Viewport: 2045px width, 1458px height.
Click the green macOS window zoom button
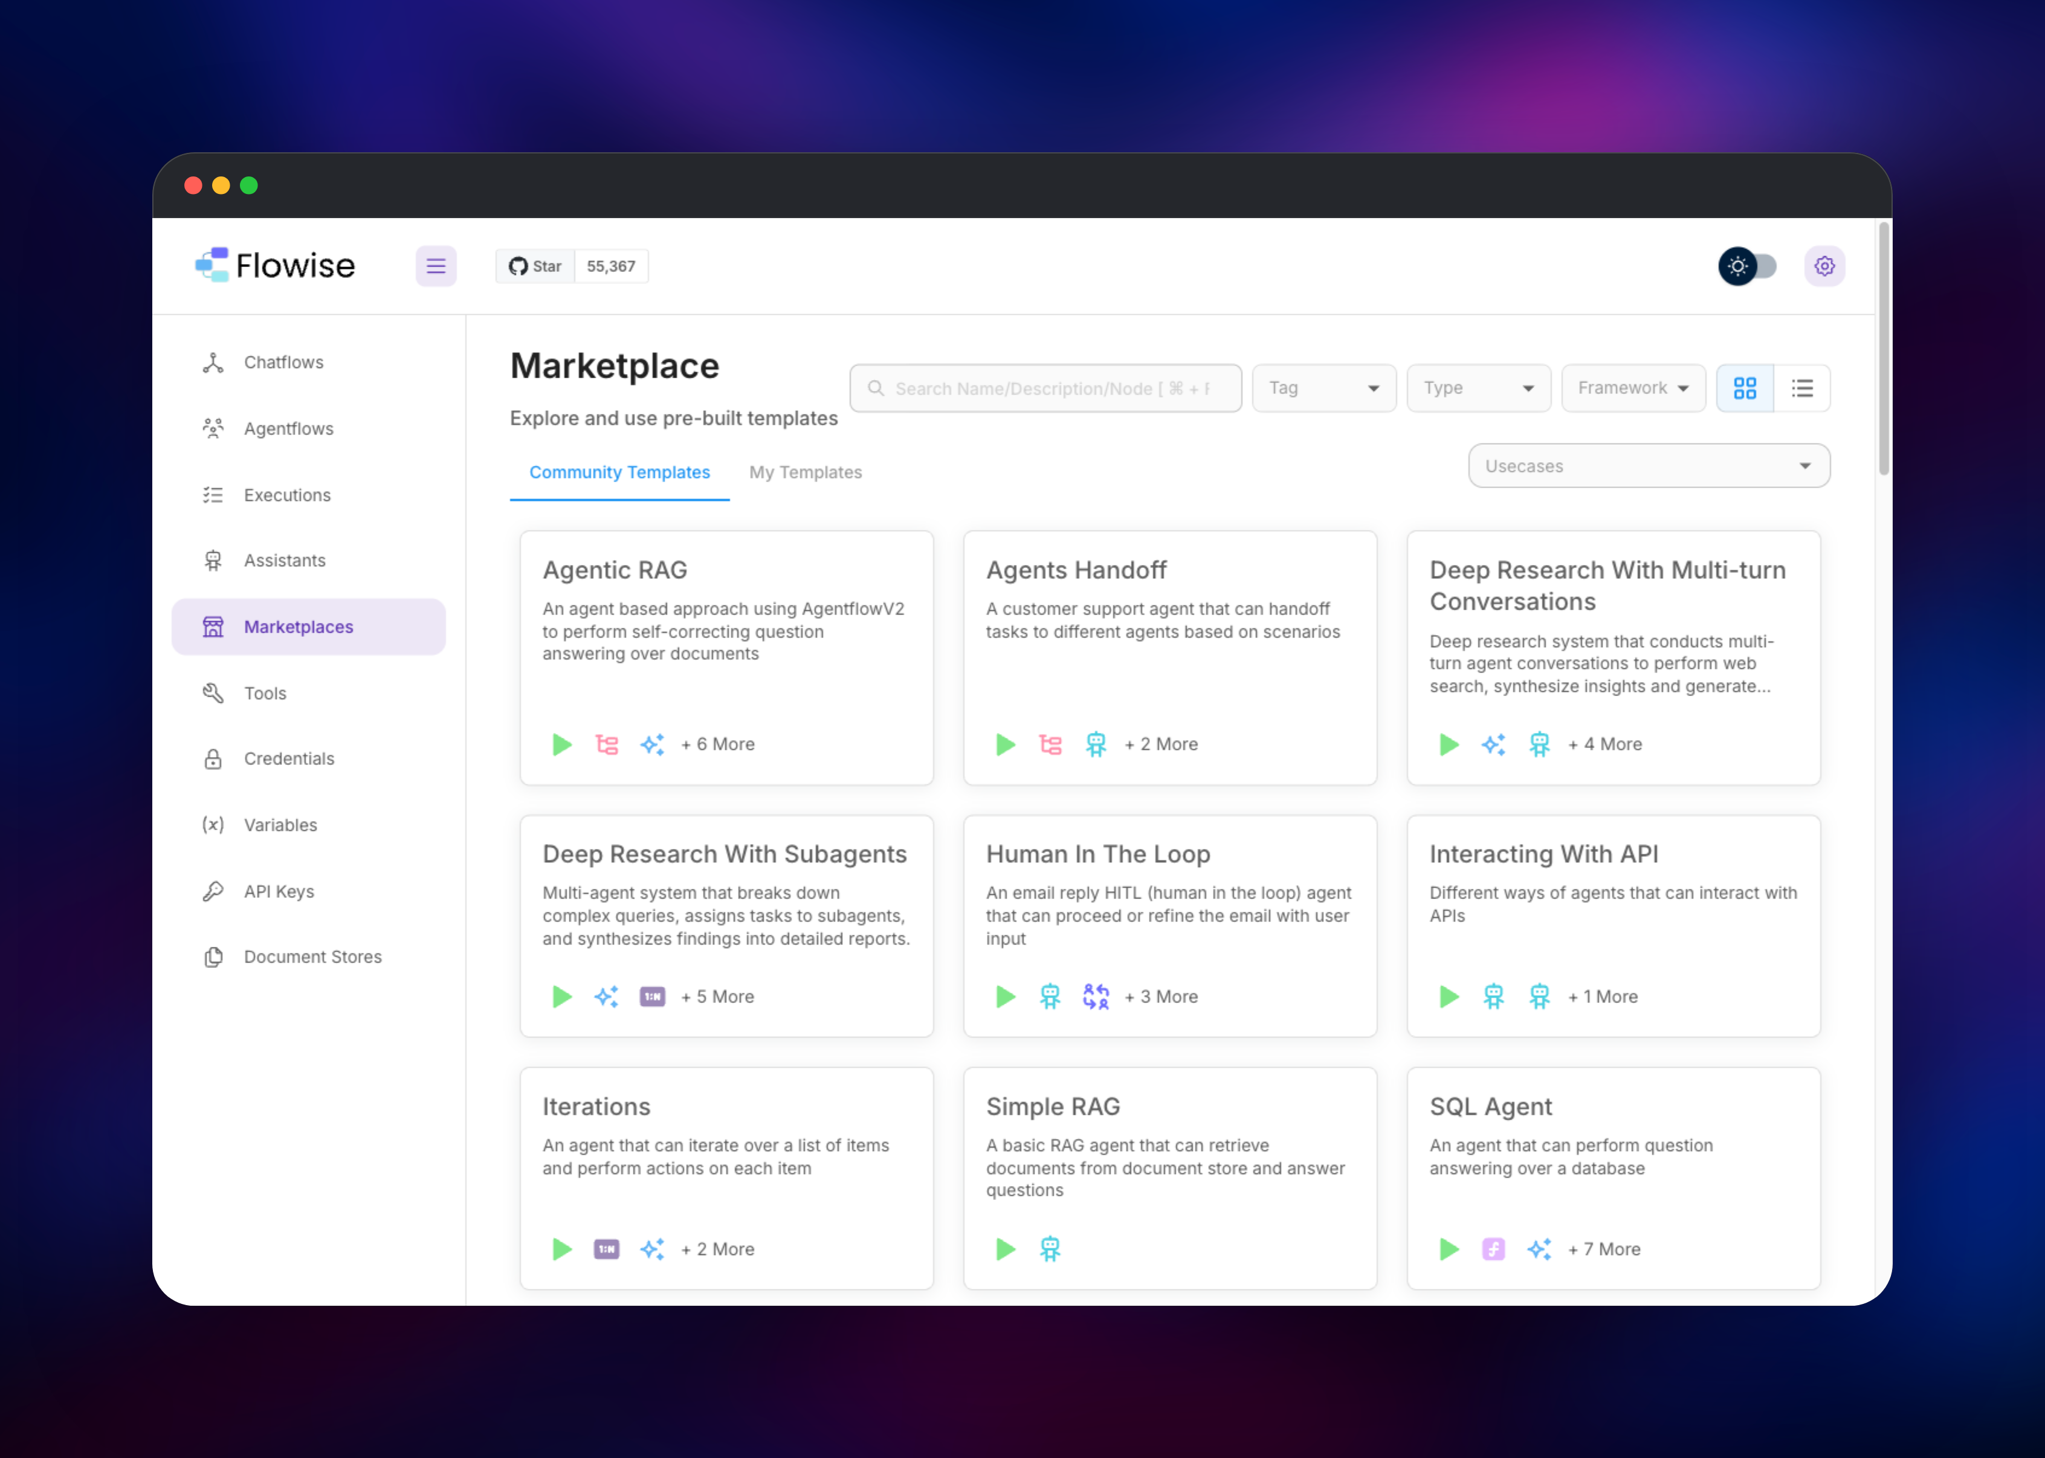pos(248,185)
